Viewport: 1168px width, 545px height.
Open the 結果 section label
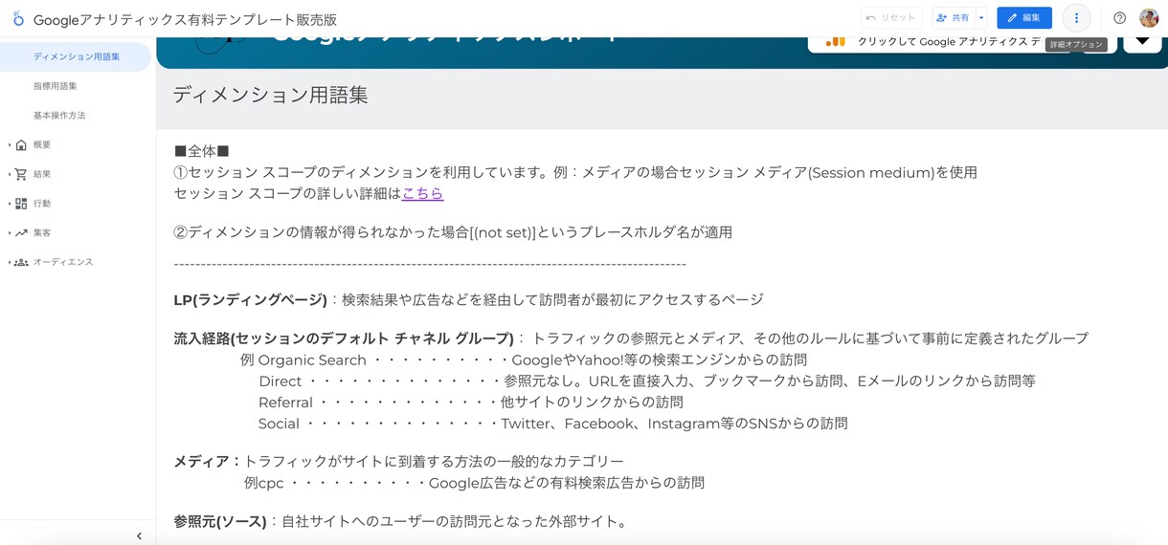tap(42, 175)
